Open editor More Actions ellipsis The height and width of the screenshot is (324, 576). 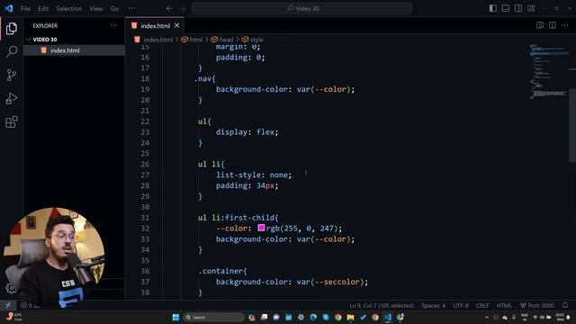564,25
